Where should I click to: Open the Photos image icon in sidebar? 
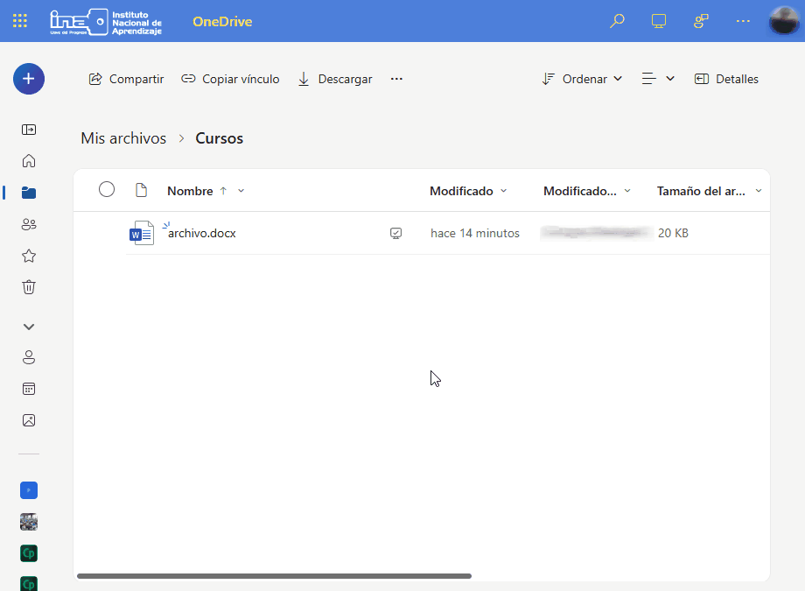coord(29,420)
